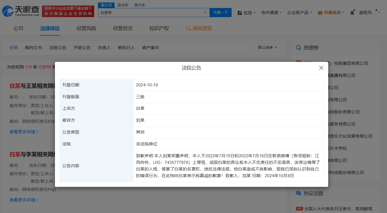387x213 pixels.
Task: Select the 知识产权 tab
Action: (159, 28)
